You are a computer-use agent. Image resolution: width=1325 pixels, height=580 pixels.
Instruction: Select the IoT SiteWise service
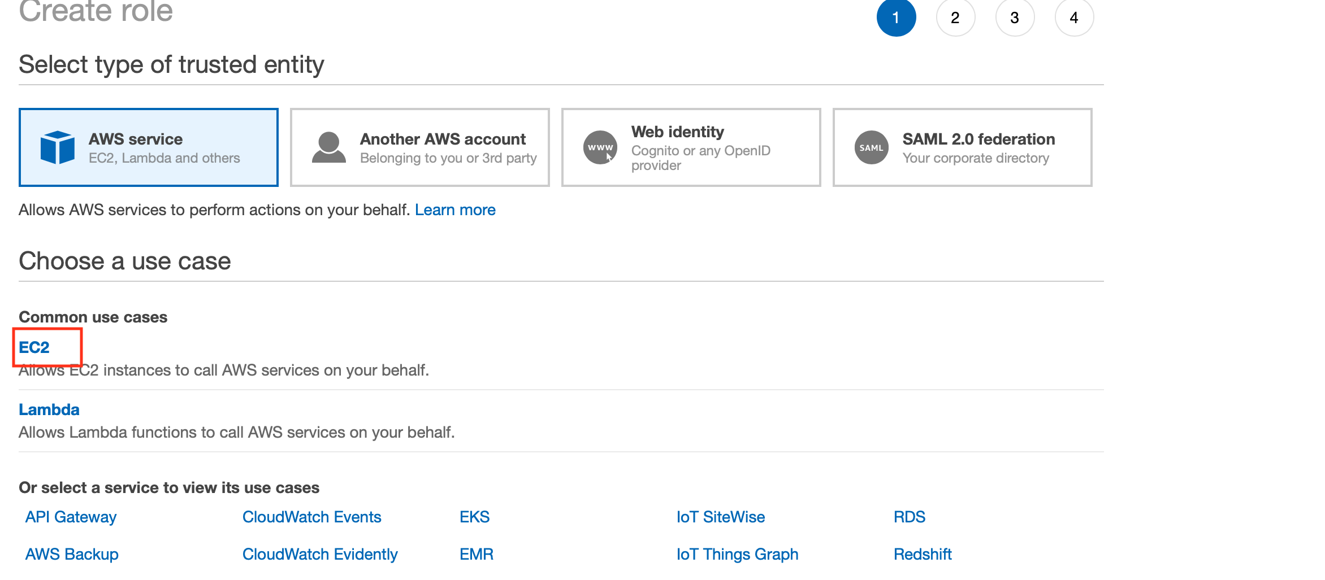[720, 517]
